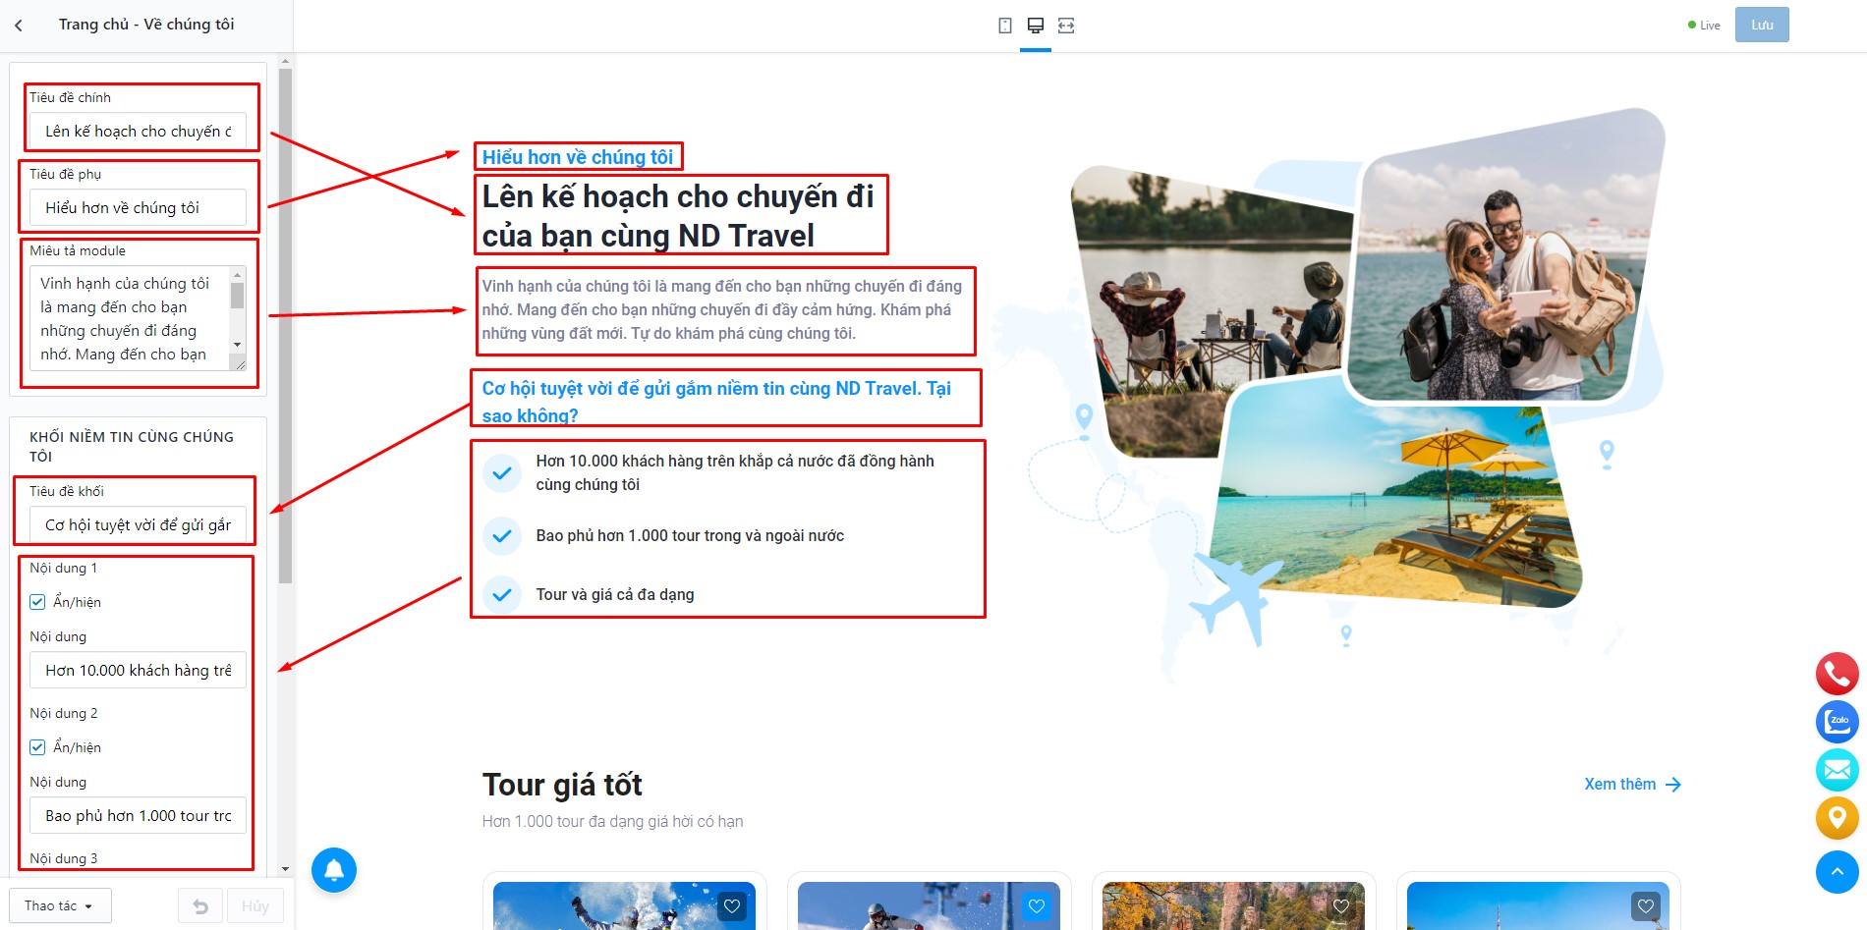Click preview subtitle 'Hiểu hơn về chúng tôi'
Screen dimensions: 1867x930
[x=578, y=157]
